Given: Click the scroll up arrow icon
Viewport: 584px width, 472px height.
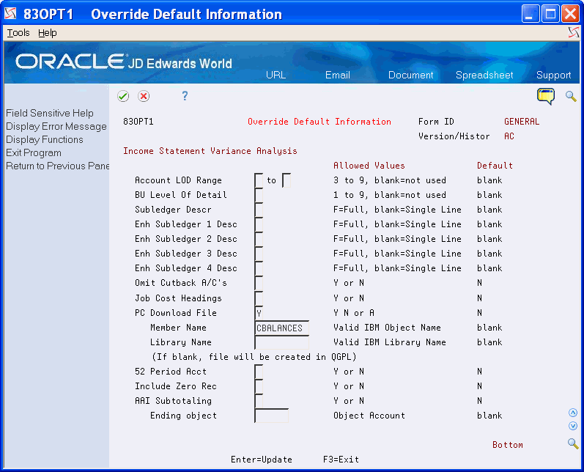Looking at the screenshot, I should pos(573,413).
